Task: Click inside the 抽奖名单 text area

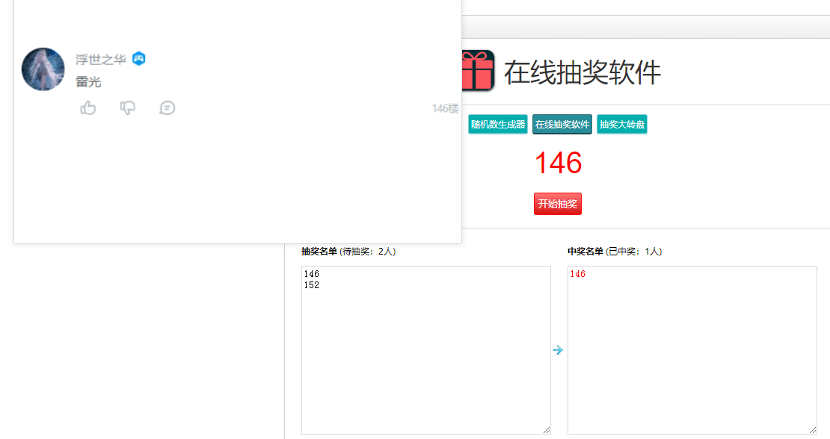Action: coord(426,350)
